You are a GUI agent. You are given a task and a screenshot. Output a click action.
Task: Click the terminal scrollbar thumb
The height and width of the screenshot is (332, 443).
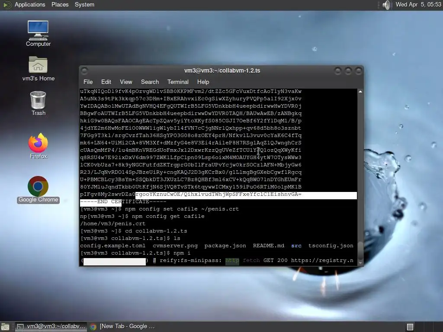pyautogui.click(x=360, y=250)
